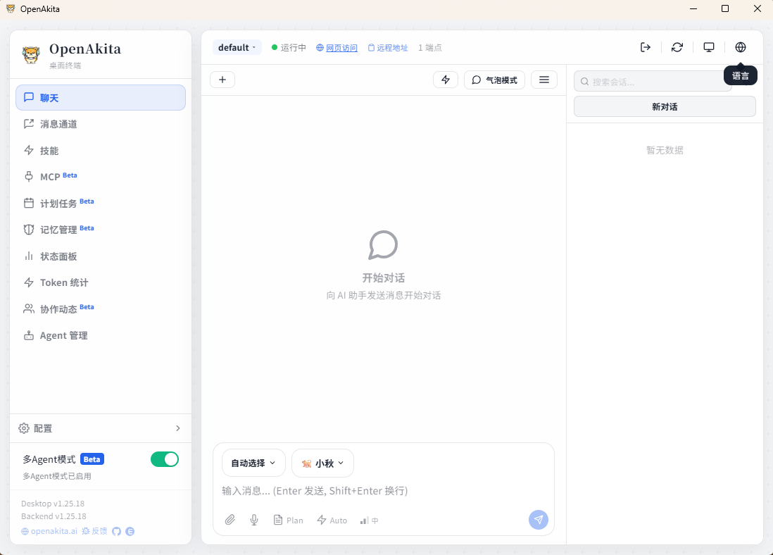Click the 多Agent模式已启用 status text
Image resolution: width=773 pixels, height=555 pixels.
coord(57,477)
